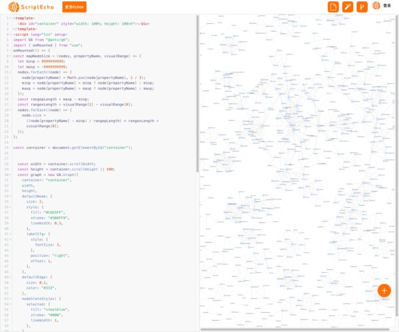Click the user avatar icon beside 登录
Screen dimensions: 399x332
click(x=376, y=6)
